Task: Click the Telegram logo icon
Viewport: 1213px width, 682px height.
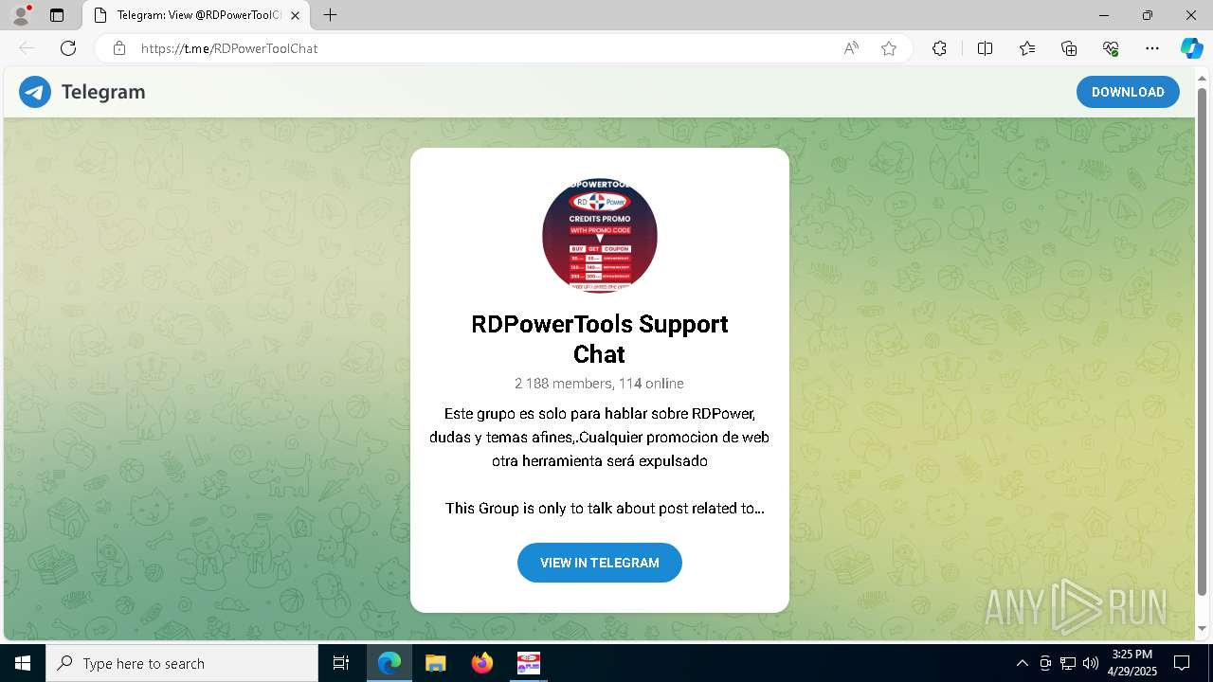Action: tap(35, 92)
